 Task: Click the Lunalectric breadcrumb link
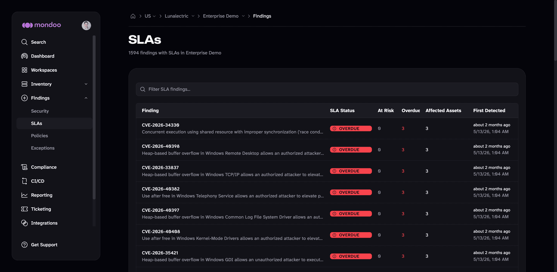point(177,16)
